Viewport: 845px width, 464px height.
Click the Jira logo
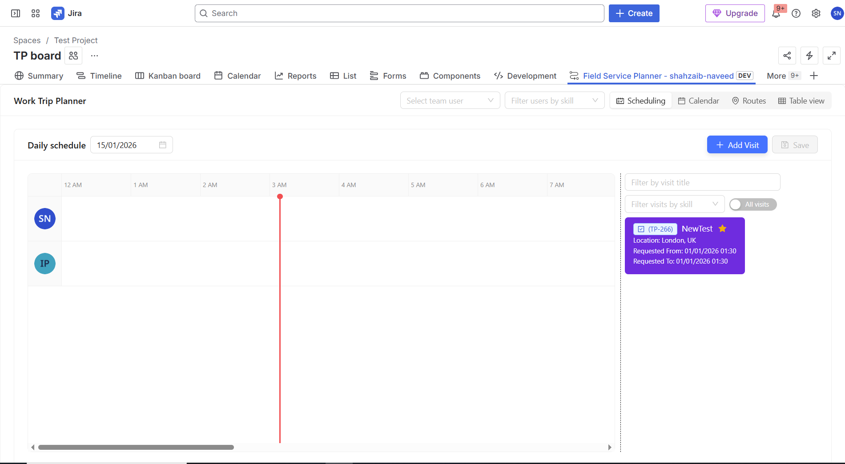pos(67,13)
